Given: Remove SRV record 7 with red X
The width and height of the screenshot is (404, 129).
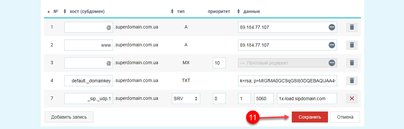Looking at the screenshot, I should click(x=352, y=99).
